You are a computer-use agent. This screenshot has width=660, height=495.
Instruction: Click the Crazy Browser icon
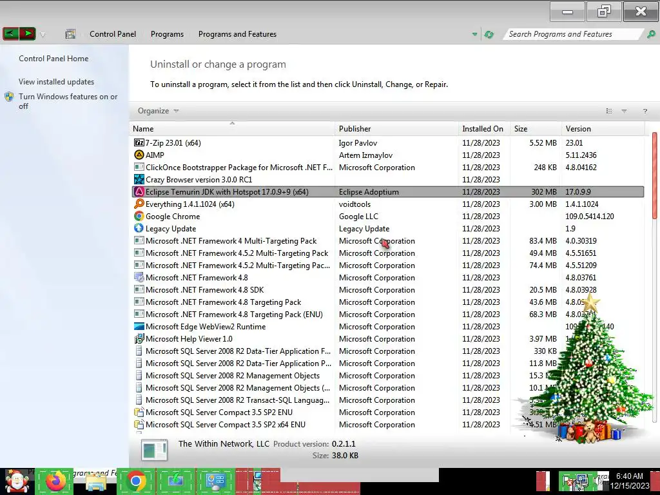(139, 179)
